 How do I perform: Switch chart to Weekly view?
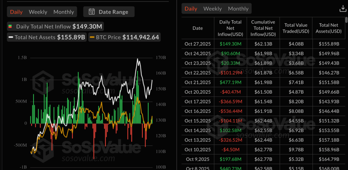tap(38, 12)
